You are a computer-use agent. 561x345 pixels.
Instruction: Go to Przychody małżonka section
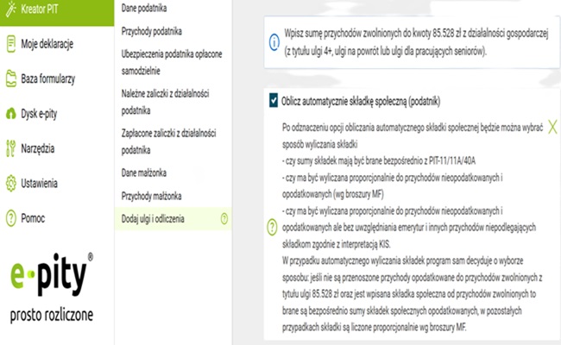click(151, 196)
